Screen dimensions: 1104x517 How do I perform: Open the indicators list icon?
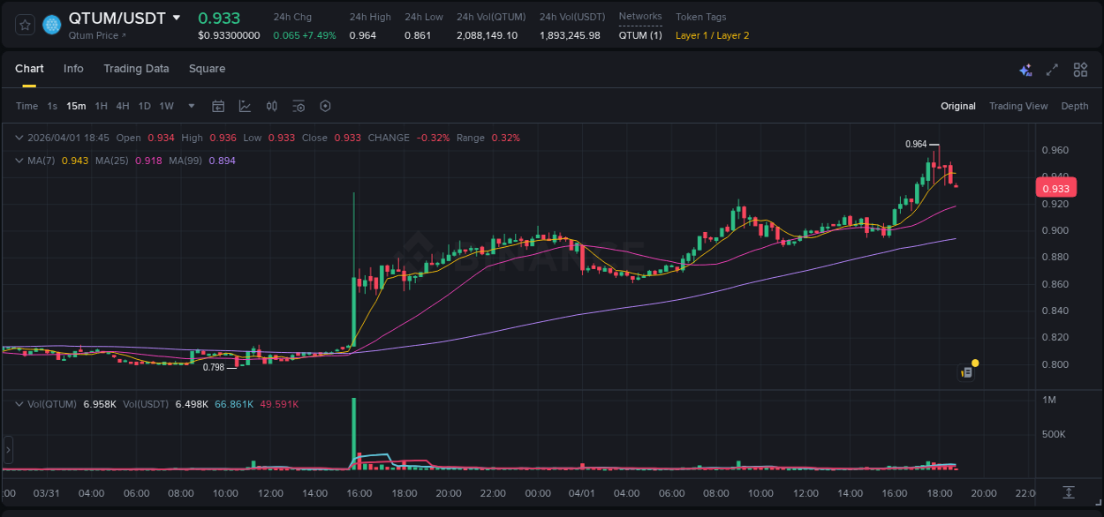(299, 106)
